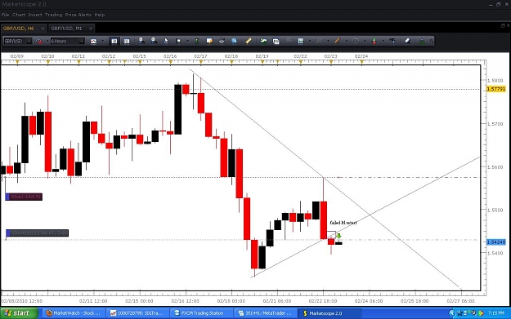This screenshot has height=319, width=511.
Task: Click the flag marker tool icon
Action: pyautogui.click(x=178, y=41)
